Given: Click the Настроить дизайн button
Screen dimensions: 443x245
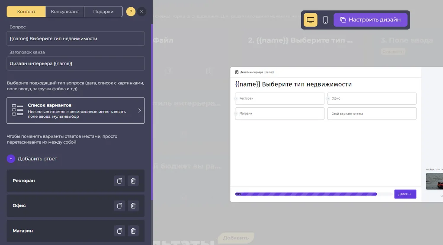Looking at the screenshot, I should pyautogui.click(x=370, y=20).
